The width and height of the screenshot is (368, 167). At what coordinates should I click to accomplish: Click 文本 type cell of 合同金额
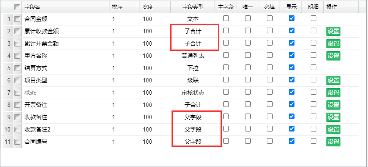click(193, 19)
